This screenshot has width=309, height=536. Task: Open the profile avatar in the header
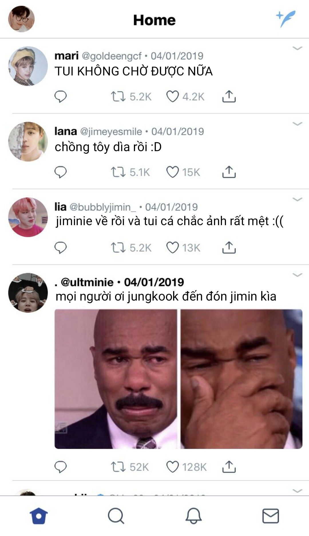coord(21,19)
